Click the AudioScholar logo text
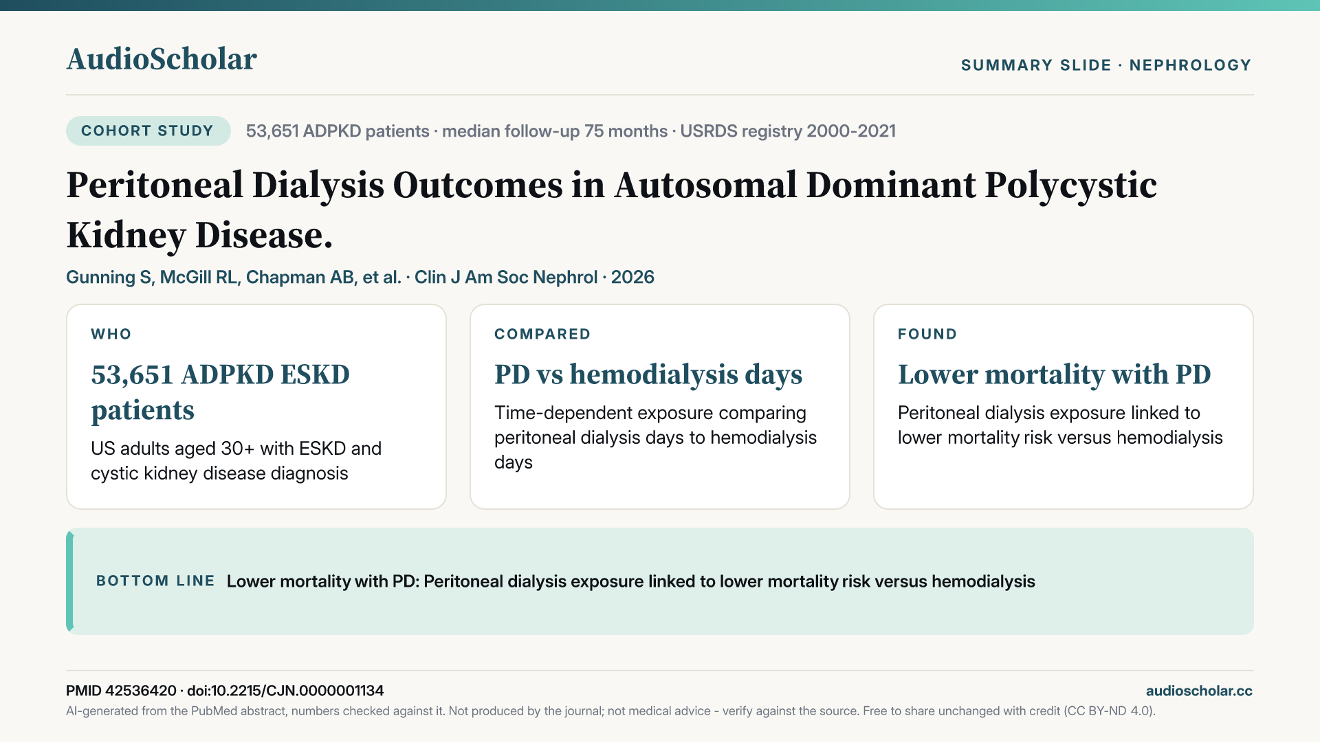Viewport: 1320px width, 742px height. (x=162, y=59)
